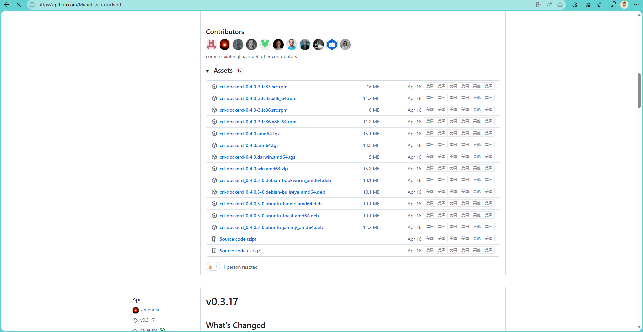Click the page vertical scrollbar thumb
This screenshot has width=643, height=332.
tap(639, 90)
